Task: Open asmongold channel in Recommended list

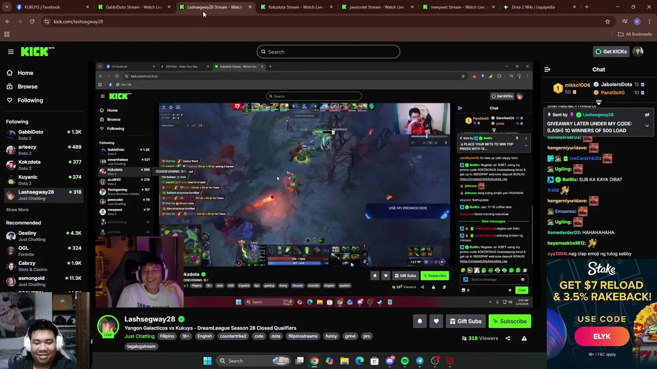Action: pos(44,281)
